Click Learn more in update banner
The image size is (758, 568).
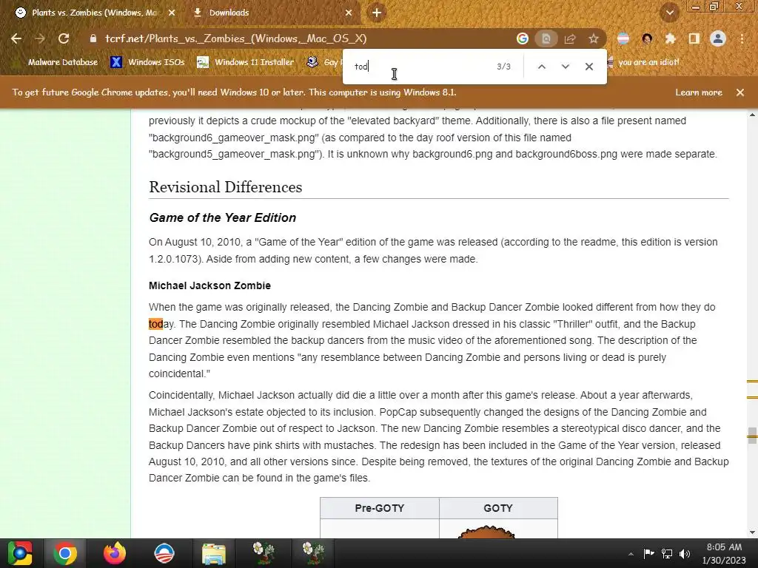coord(699,92)
